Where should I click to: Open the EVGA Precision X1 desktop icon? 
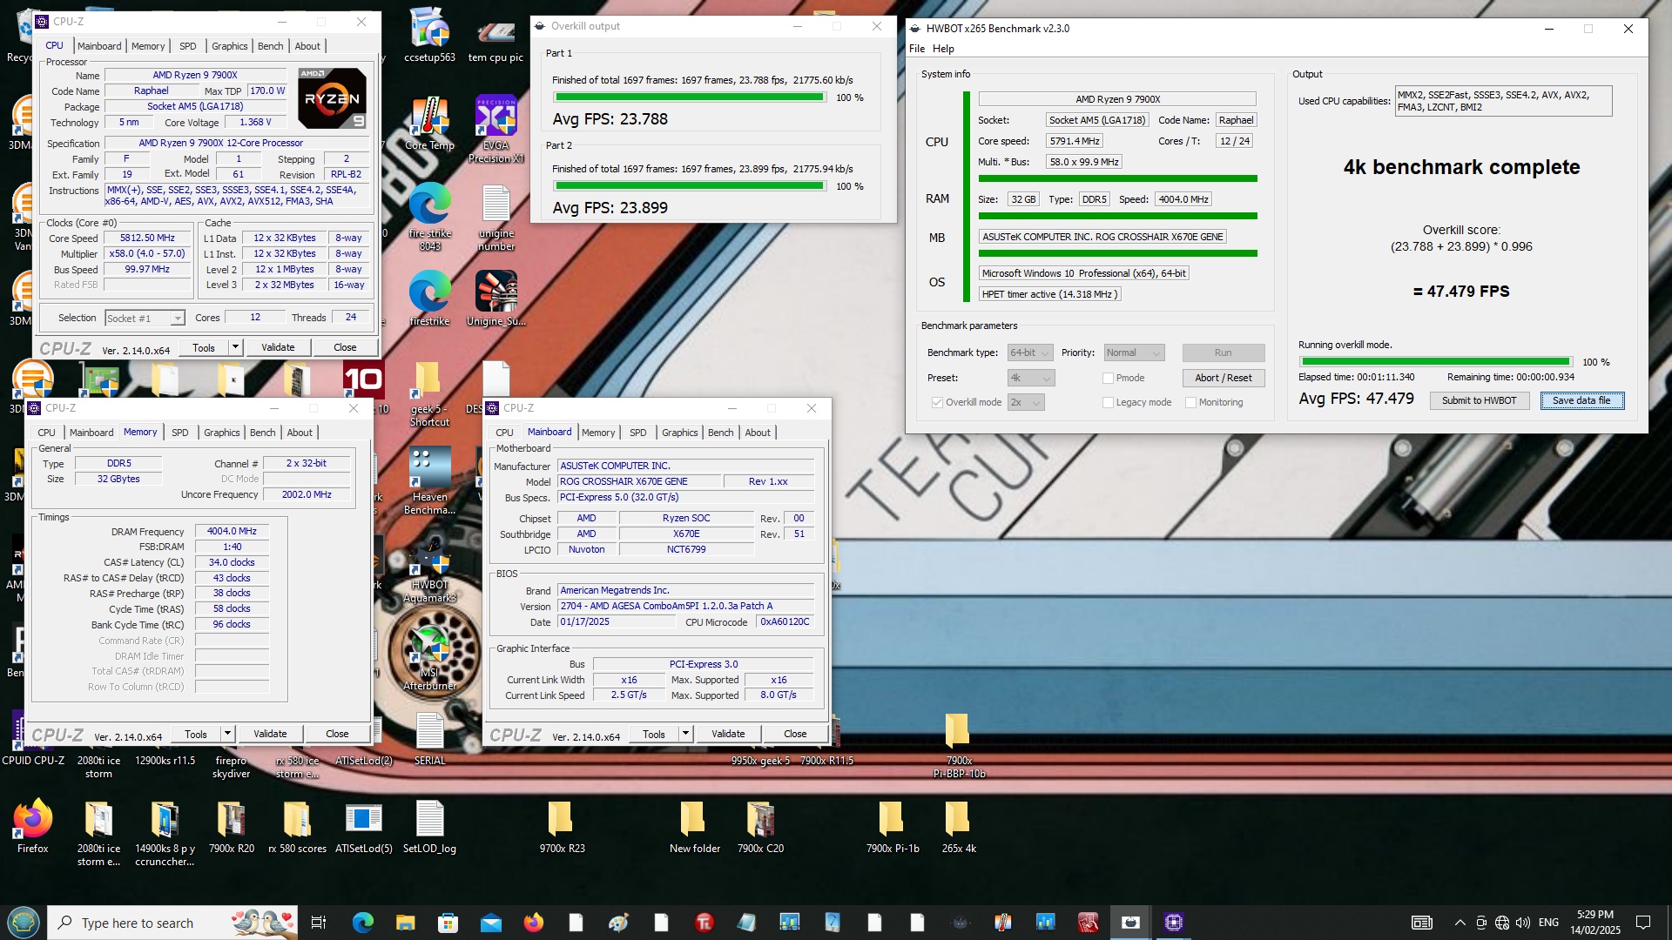pyautogui.click(x=496, y=129)
